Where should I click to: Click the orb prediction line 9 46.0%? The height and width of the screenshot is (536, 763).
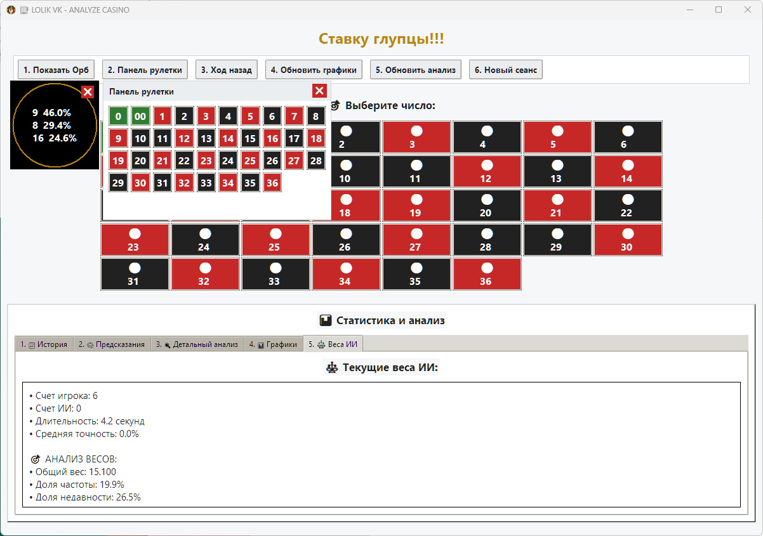click(x=51, y=113)
